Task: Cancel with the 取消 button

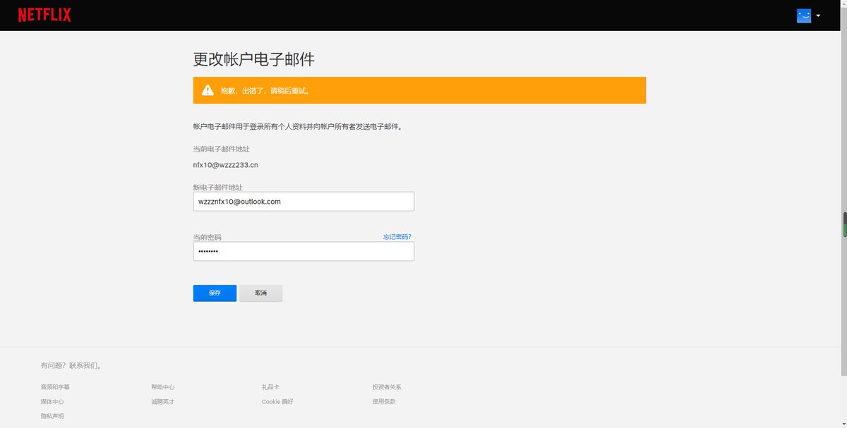Action: 261,293
